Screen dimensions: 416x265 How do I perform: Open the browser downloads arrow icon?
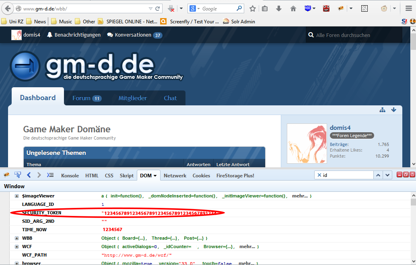(278, 8)
